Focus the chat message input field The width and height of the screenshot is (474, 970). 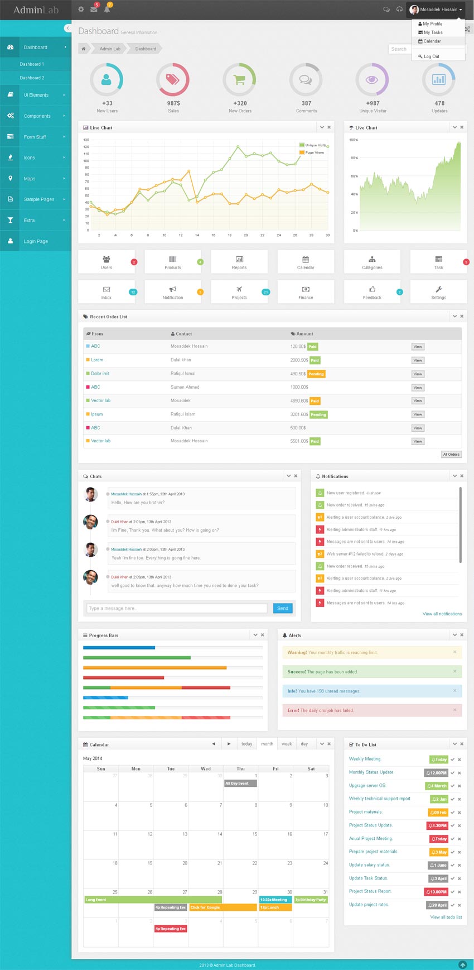177,608
